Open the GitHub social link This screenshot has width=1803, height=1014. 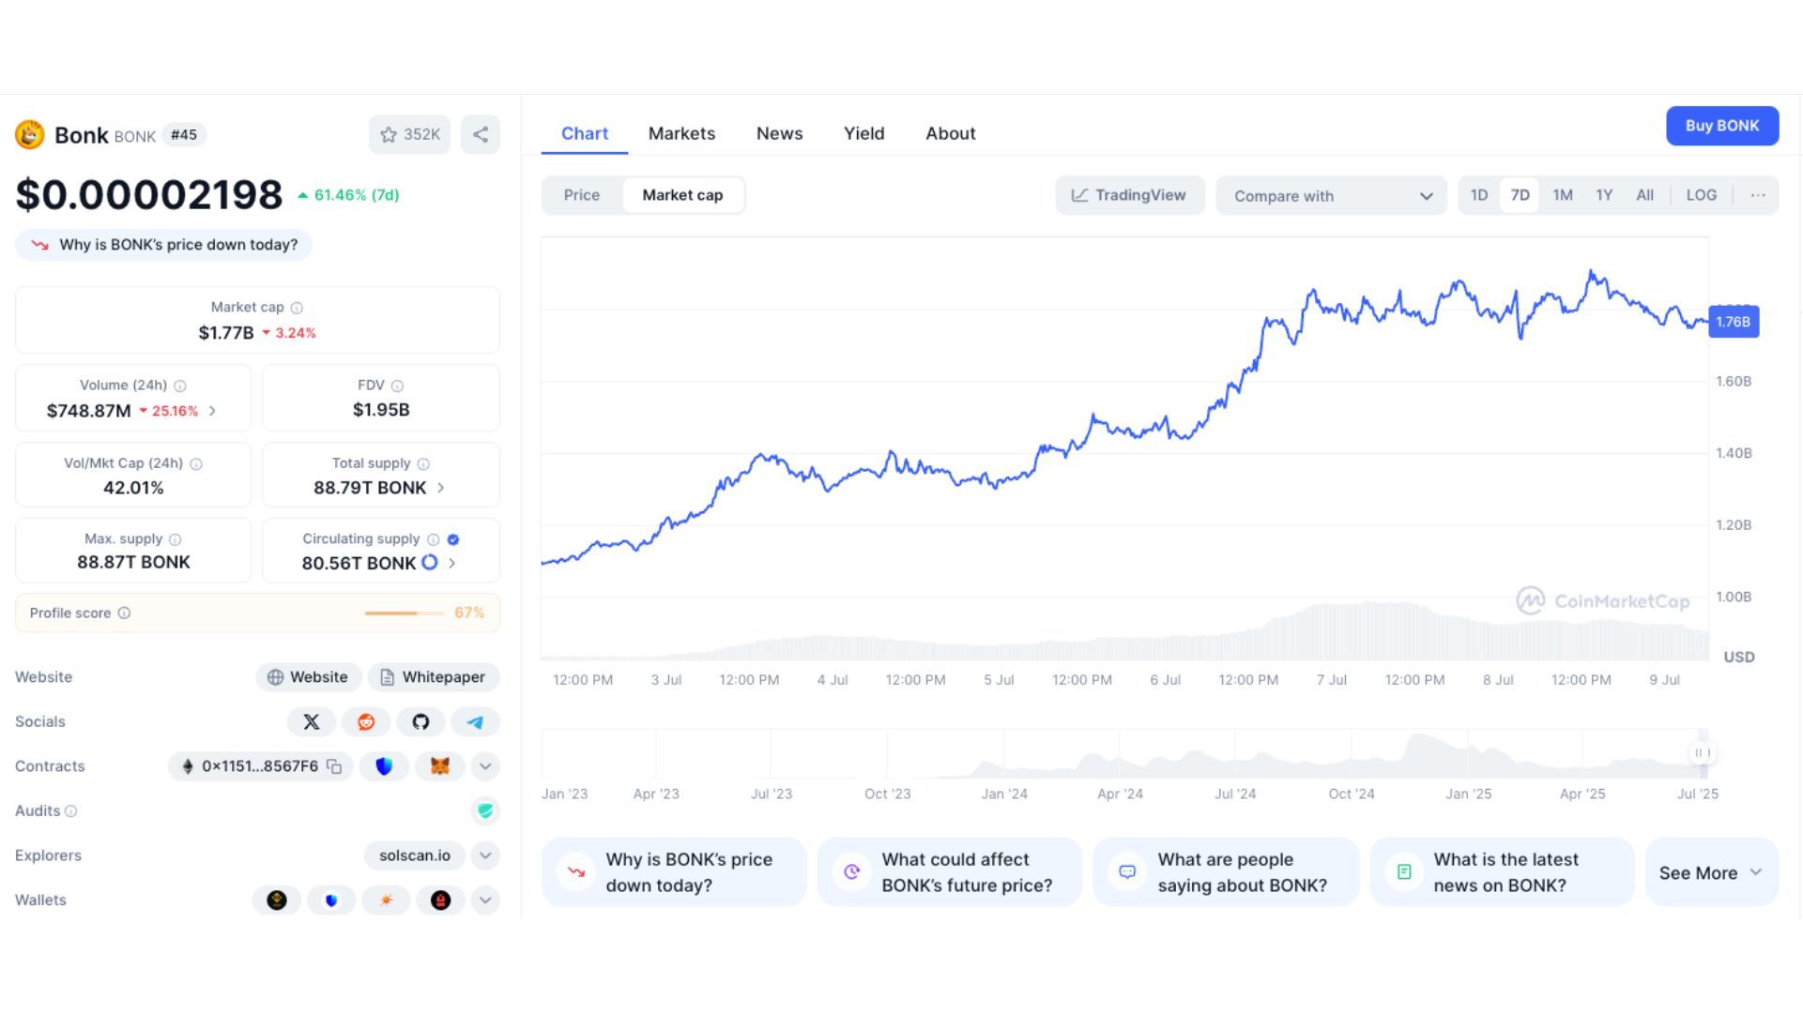tap(420, 722)
